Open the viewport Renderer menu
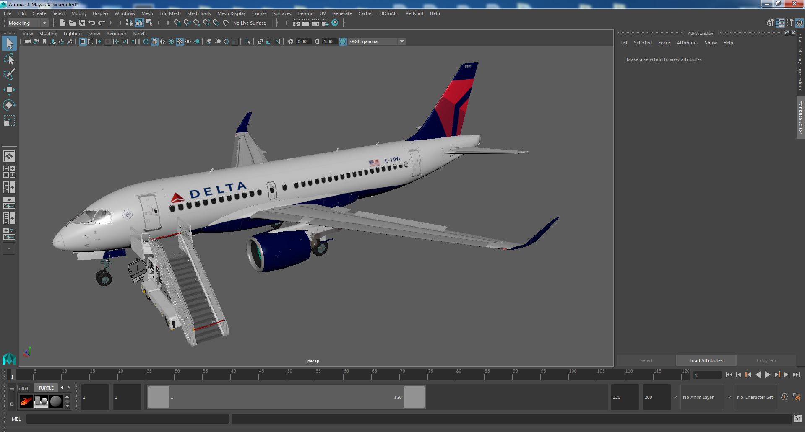This screenshot has height=432, width=805. coord(116,34)
